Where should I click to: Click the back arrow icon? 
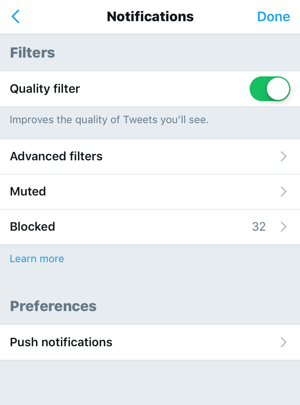(x=15, y=17)
